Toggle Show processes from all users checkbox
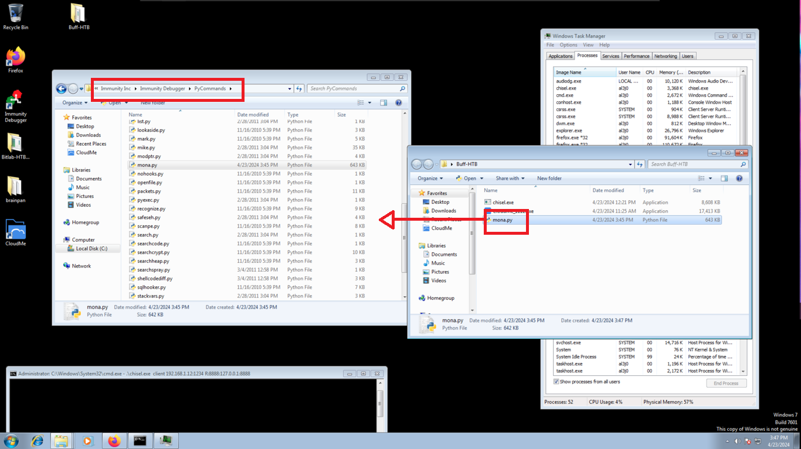The width and height of the screenshot is (801, 449). (x=556, y=382)
